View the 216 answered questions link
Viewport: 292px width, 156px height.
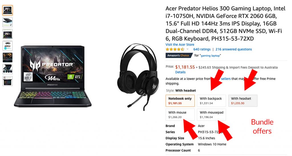tap(234, 49)
